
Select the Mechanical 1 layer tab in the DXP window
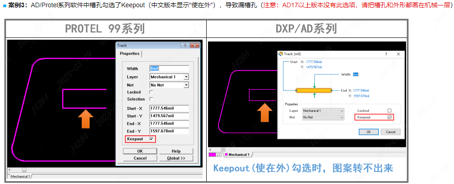point(237,155)
